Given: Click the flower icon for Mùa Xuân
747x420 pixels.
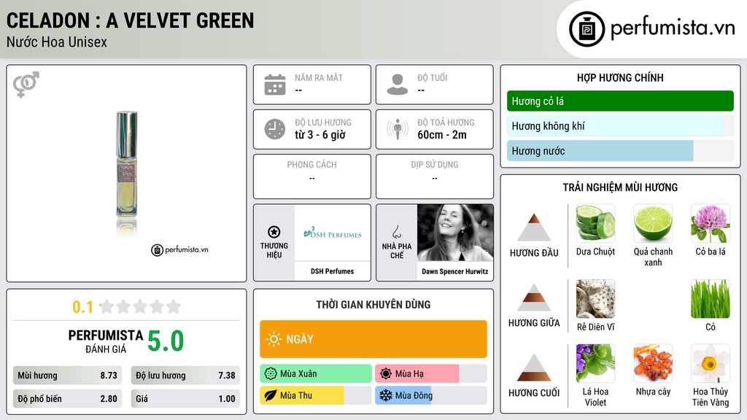Looking at the screenshot, I should (271, 373).
